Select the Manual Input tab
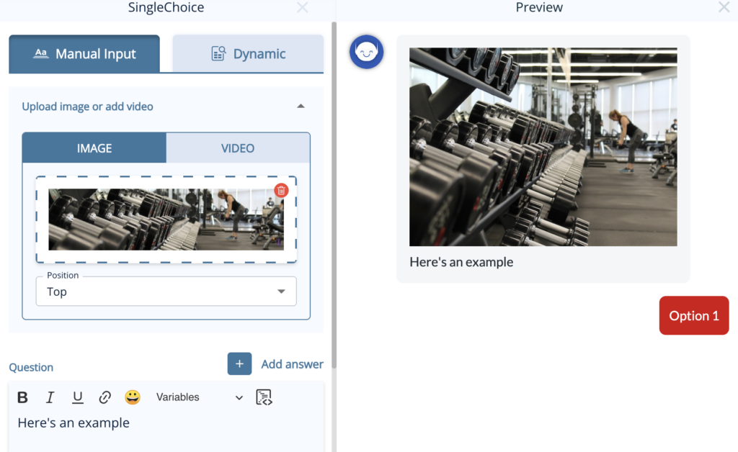The height and width of the screenshot is (452, 738). click(x=84, y=53)
